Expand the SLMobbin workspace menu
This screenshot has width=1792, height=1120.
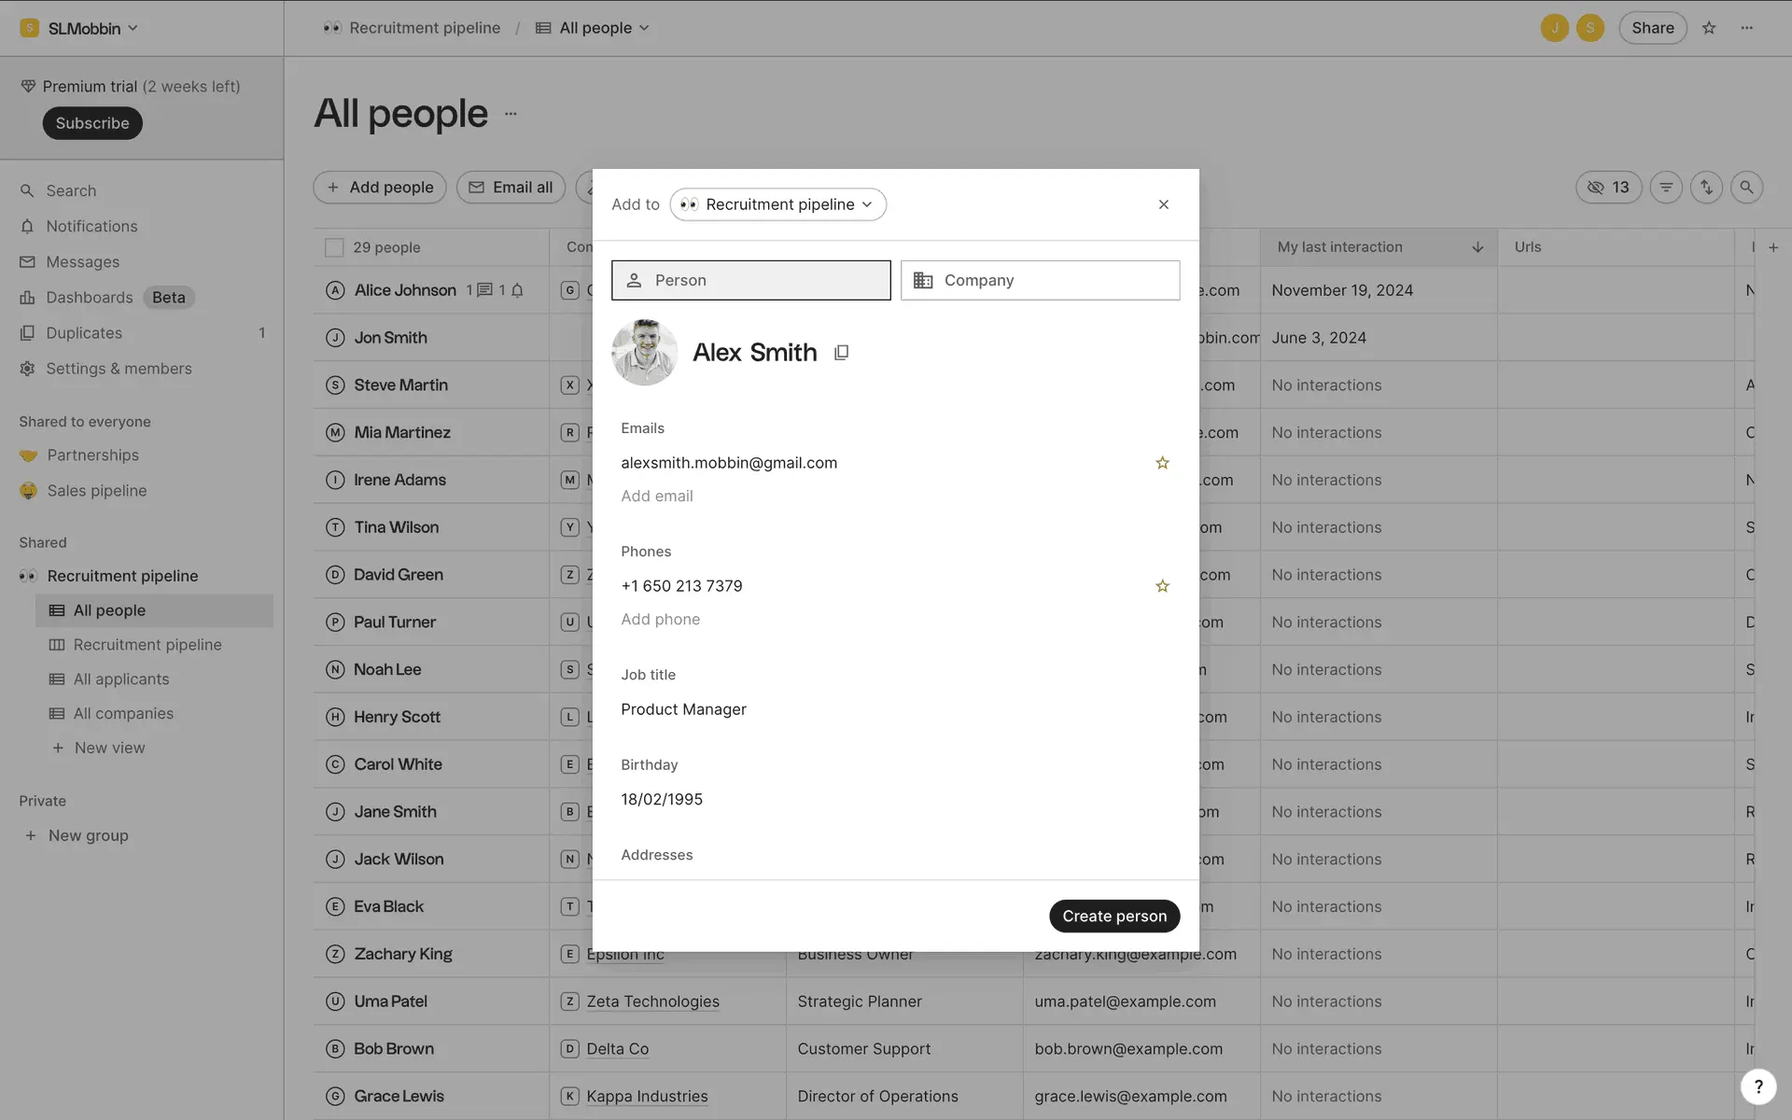point(79,28)
